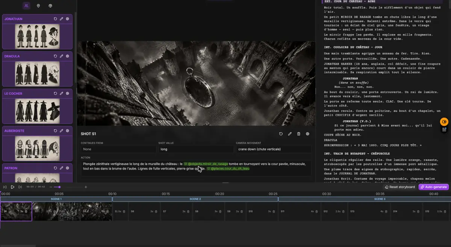The height and width of the screenshot is (247, 451).
Task: Click the Shot Value field showing long
Action: coord(196,149)
